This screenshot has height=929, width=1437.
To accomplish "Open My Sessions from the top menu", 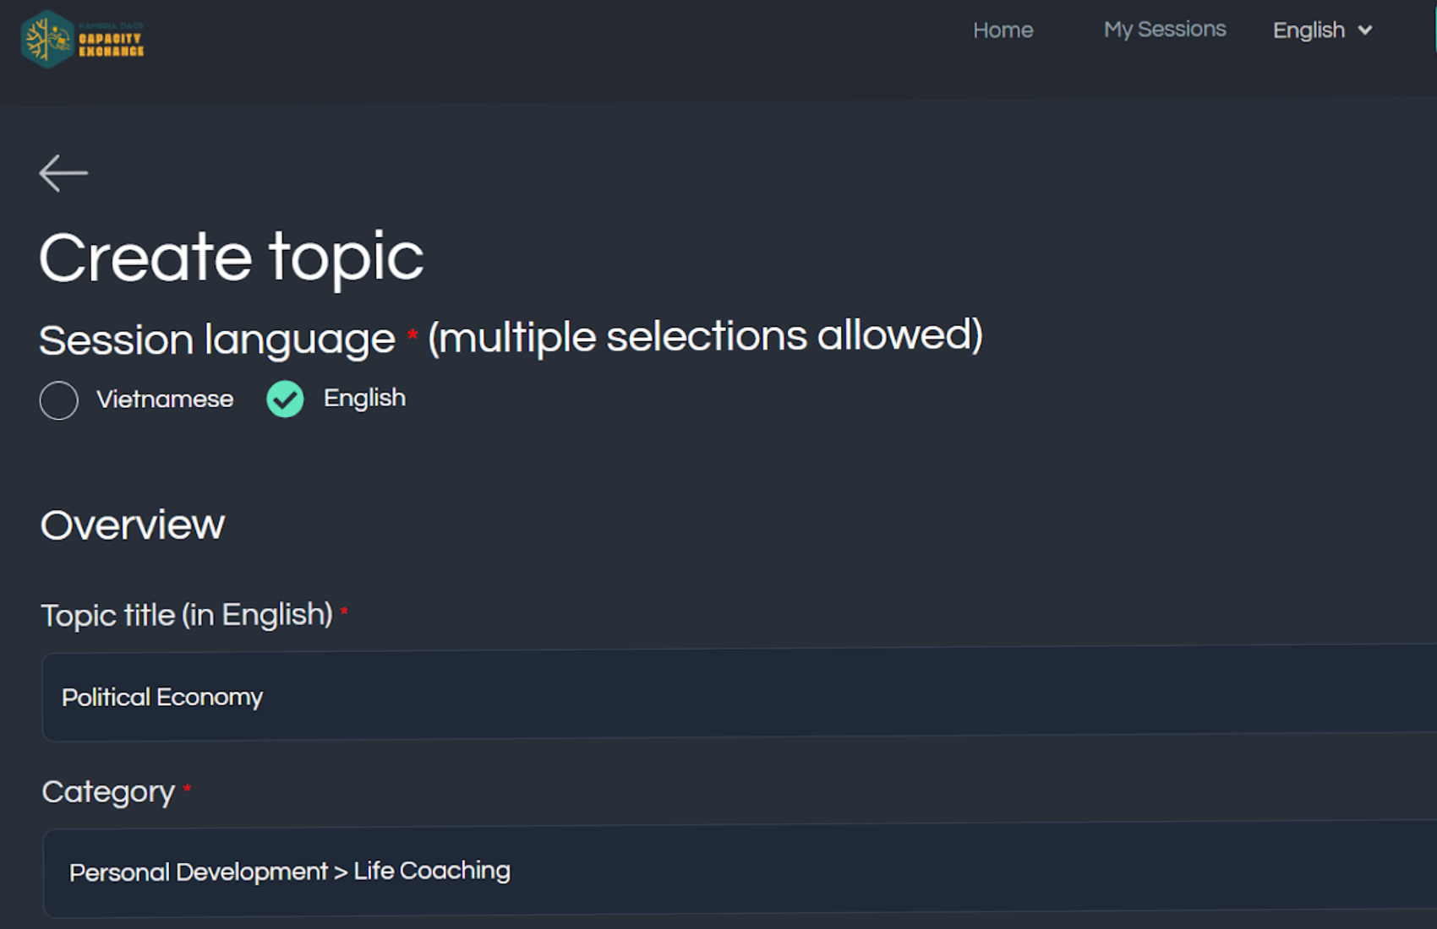I will (x=1164, y=30).
